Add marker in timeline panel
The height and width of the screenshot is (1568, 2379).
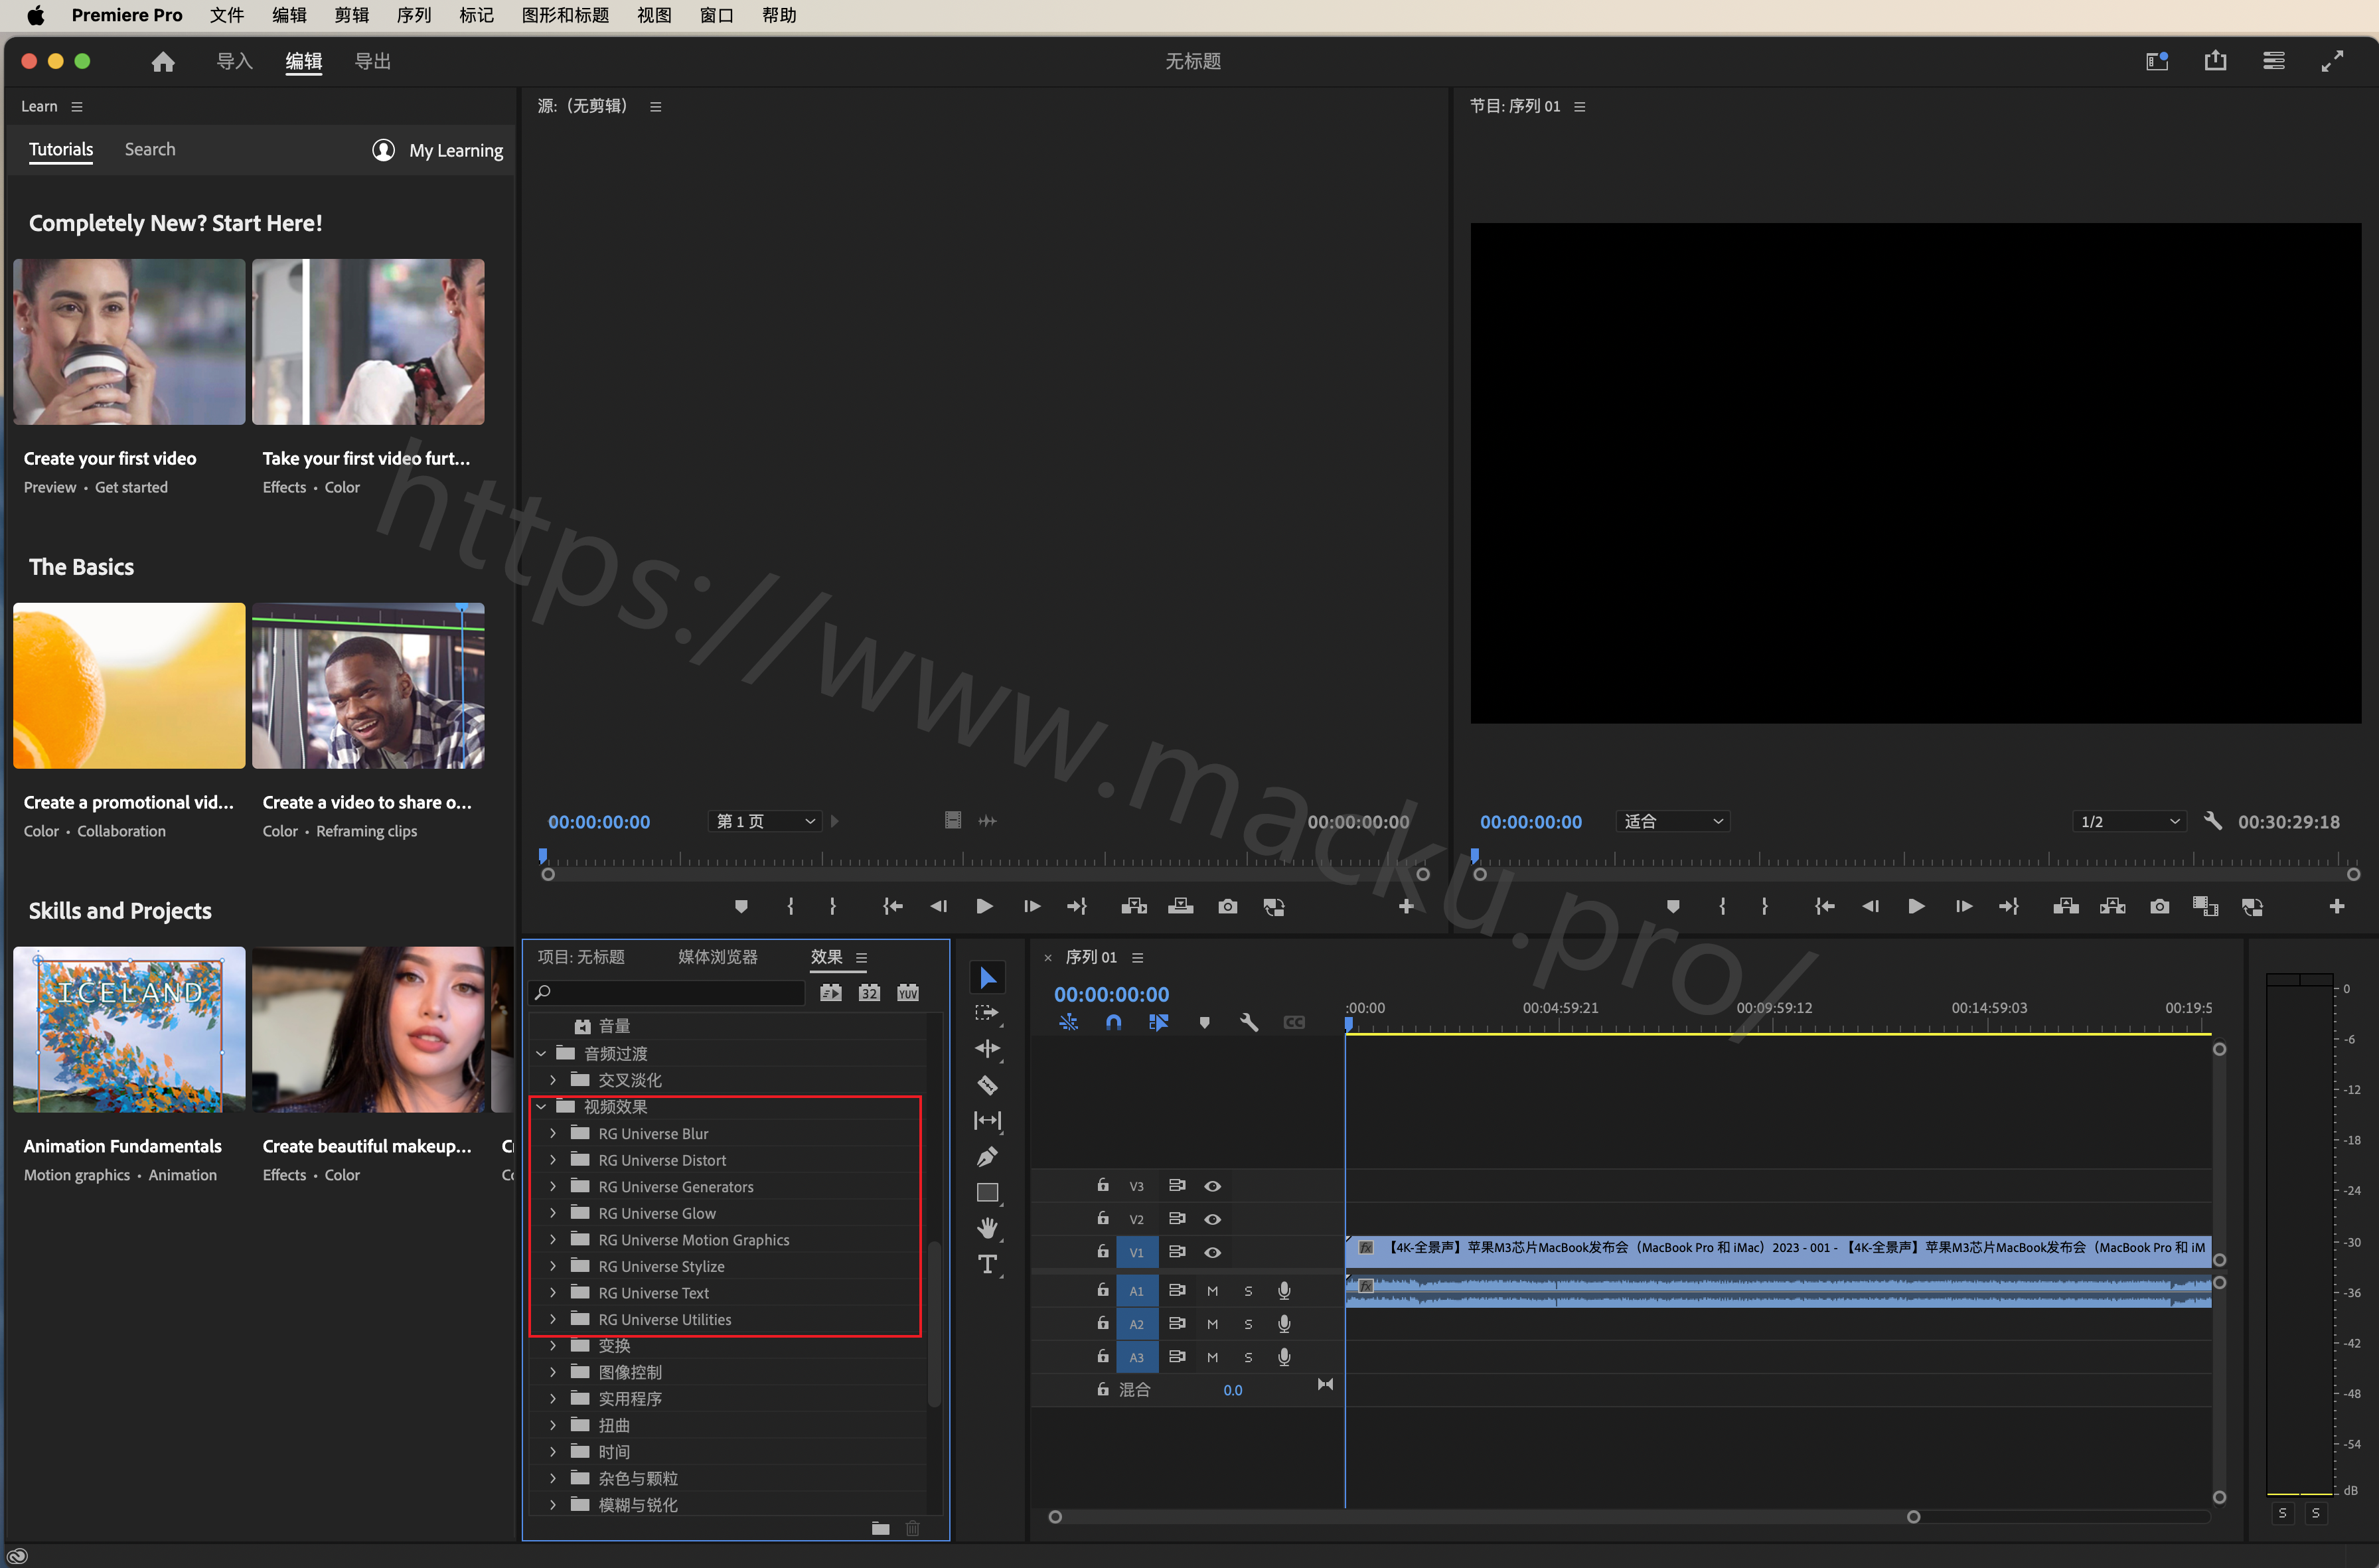pos(1204,1022)
